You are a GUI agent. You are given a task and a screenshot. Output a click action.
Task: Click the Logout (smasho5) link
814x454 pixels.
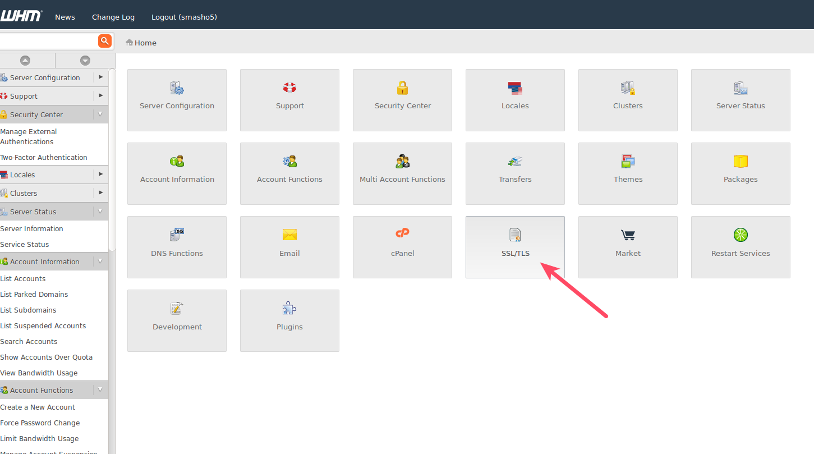(x=184, y=17)
